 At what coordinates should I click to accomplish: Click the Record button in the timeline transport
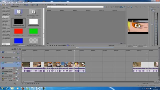pyautogui.click(x=23, y=84)
